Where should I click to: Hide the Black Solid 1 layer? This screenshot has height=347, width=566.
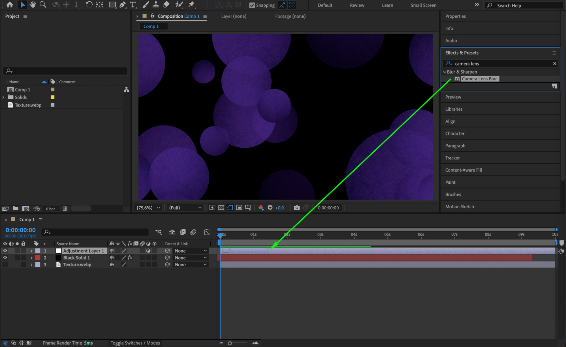click(5, 258)
